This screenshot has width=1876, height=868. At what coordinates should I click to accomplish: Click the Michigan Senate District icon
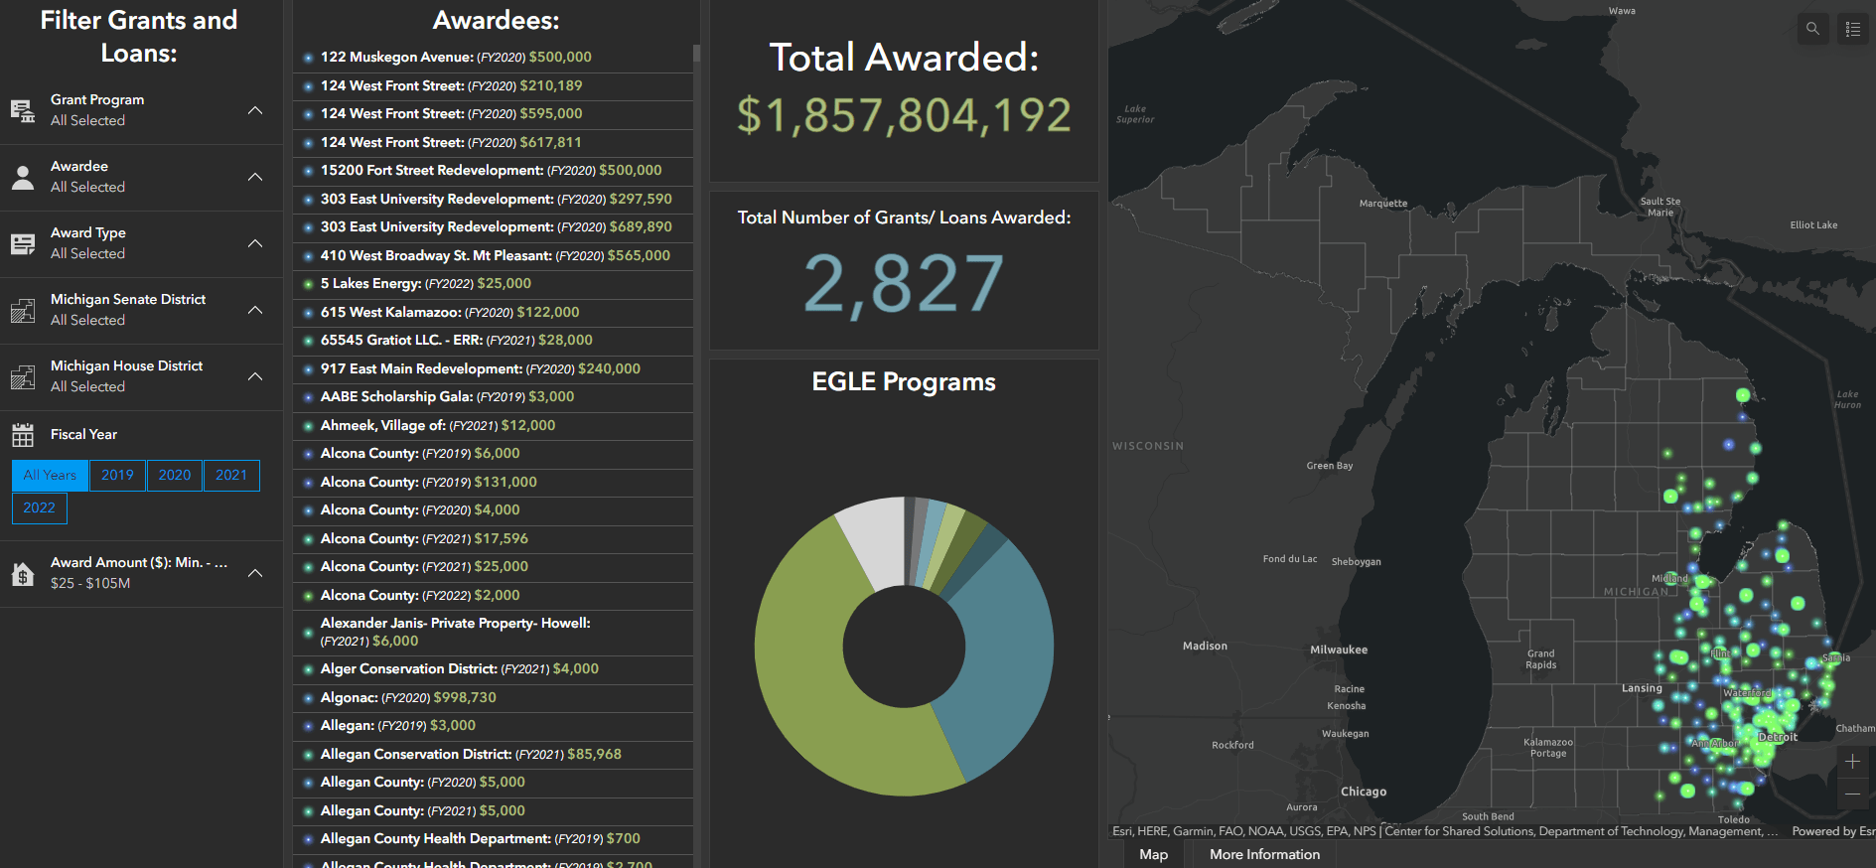coord(23,310)
